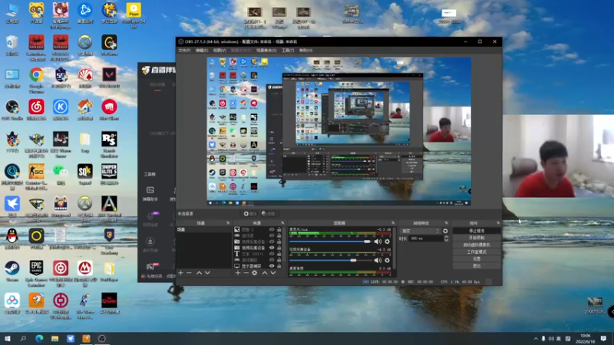614x345 pixels.
Task: Open QQ penguin desktop icon
Action: click(12, 236)
